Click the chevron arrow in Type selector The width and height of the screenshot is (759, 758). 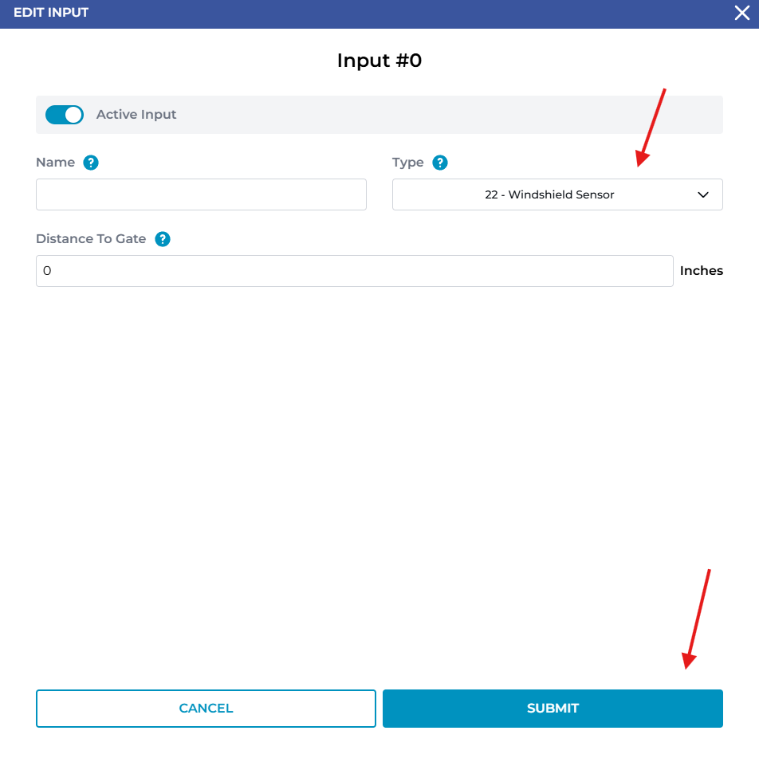pyautogui.click(x=703, y=194)
